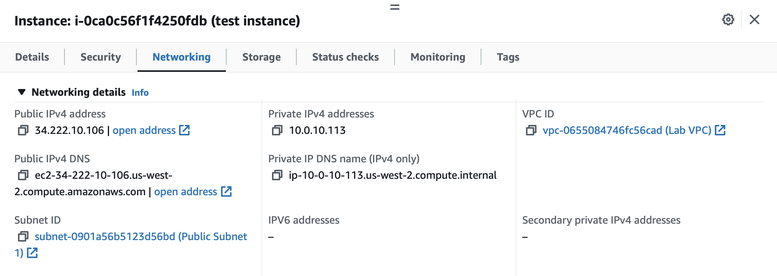Click the Info link beside Networking details

coord(140,92)
